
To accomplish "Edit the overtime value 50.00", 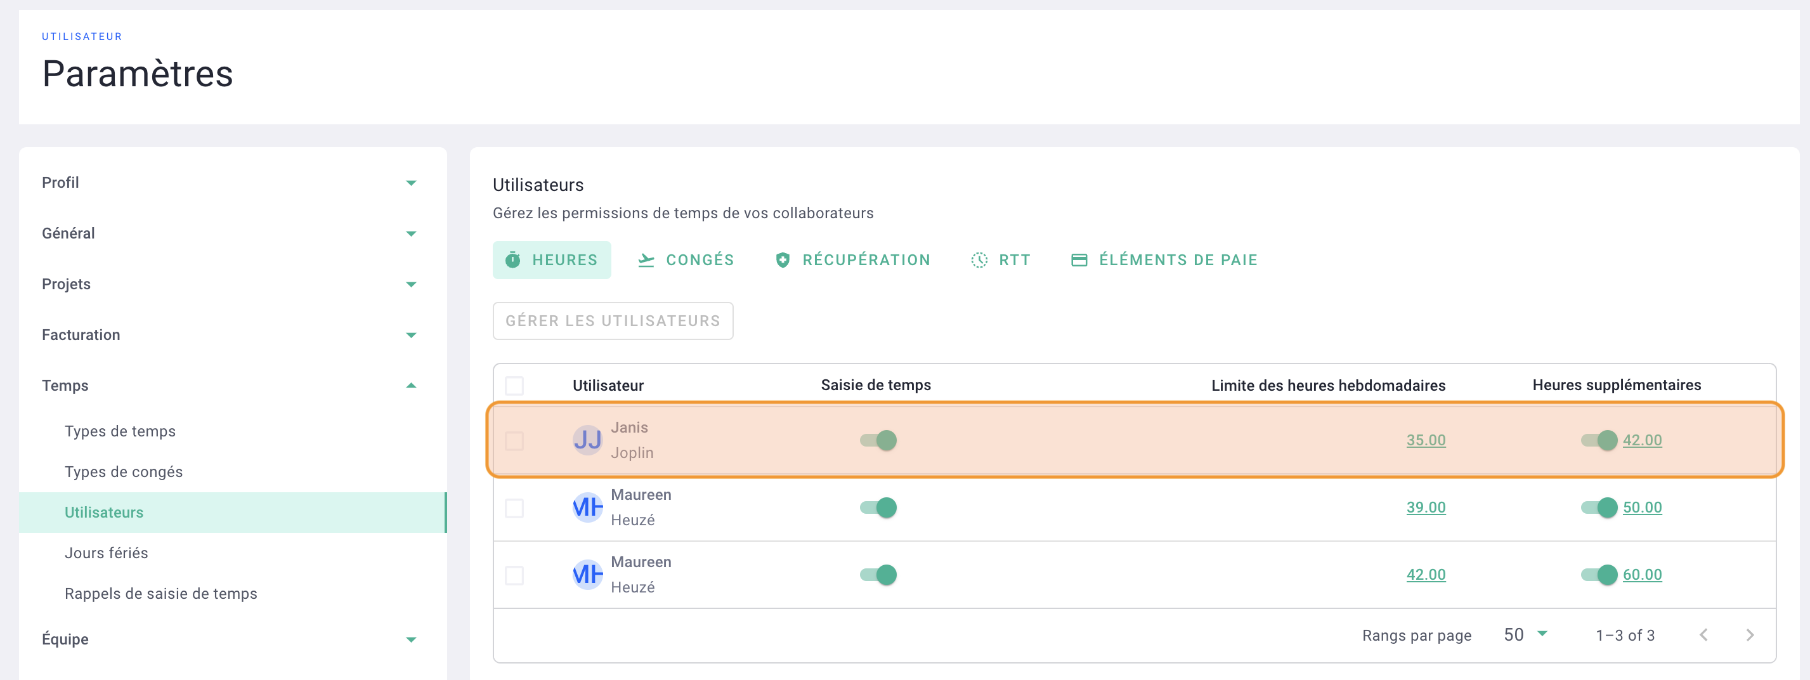I will [1642, 507].
